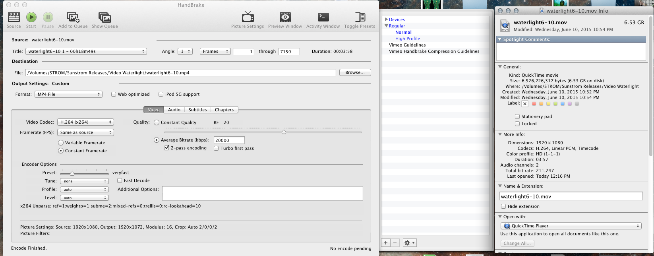Open the Level dropdown
This screenshot has height=256, width=654.
coord(84,198)
